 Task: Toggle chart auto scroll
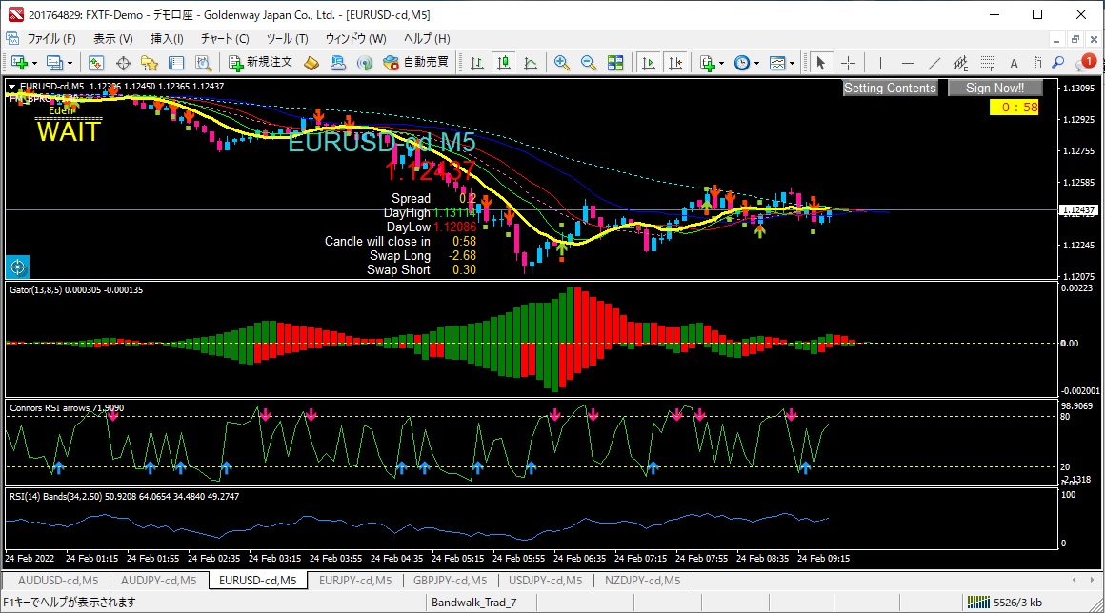click(649, 63)
